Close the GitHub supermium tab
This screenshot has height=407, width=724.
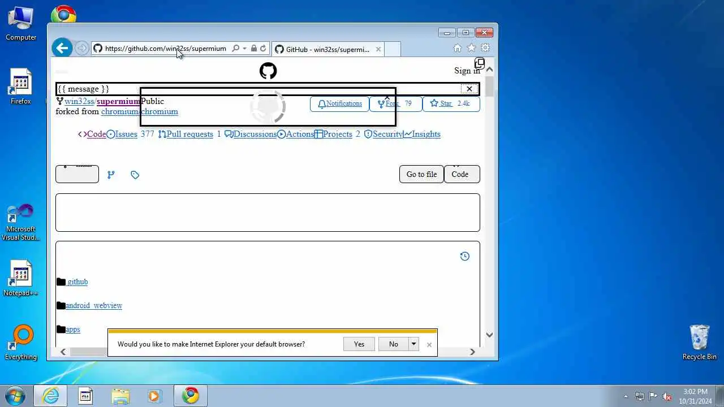378,49
